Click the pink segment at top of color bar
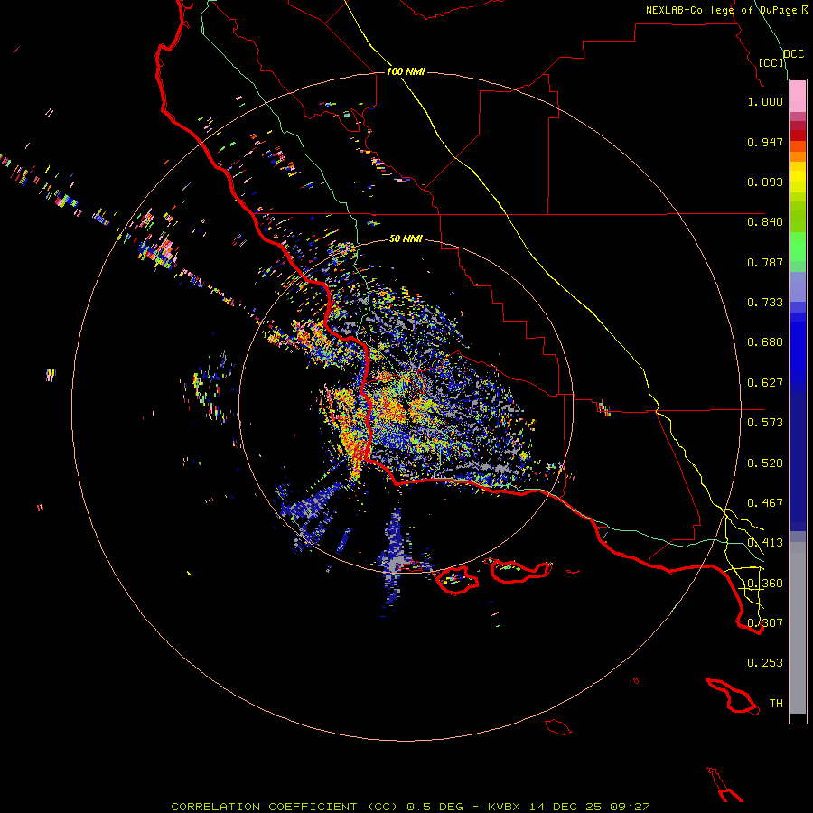 798,97
